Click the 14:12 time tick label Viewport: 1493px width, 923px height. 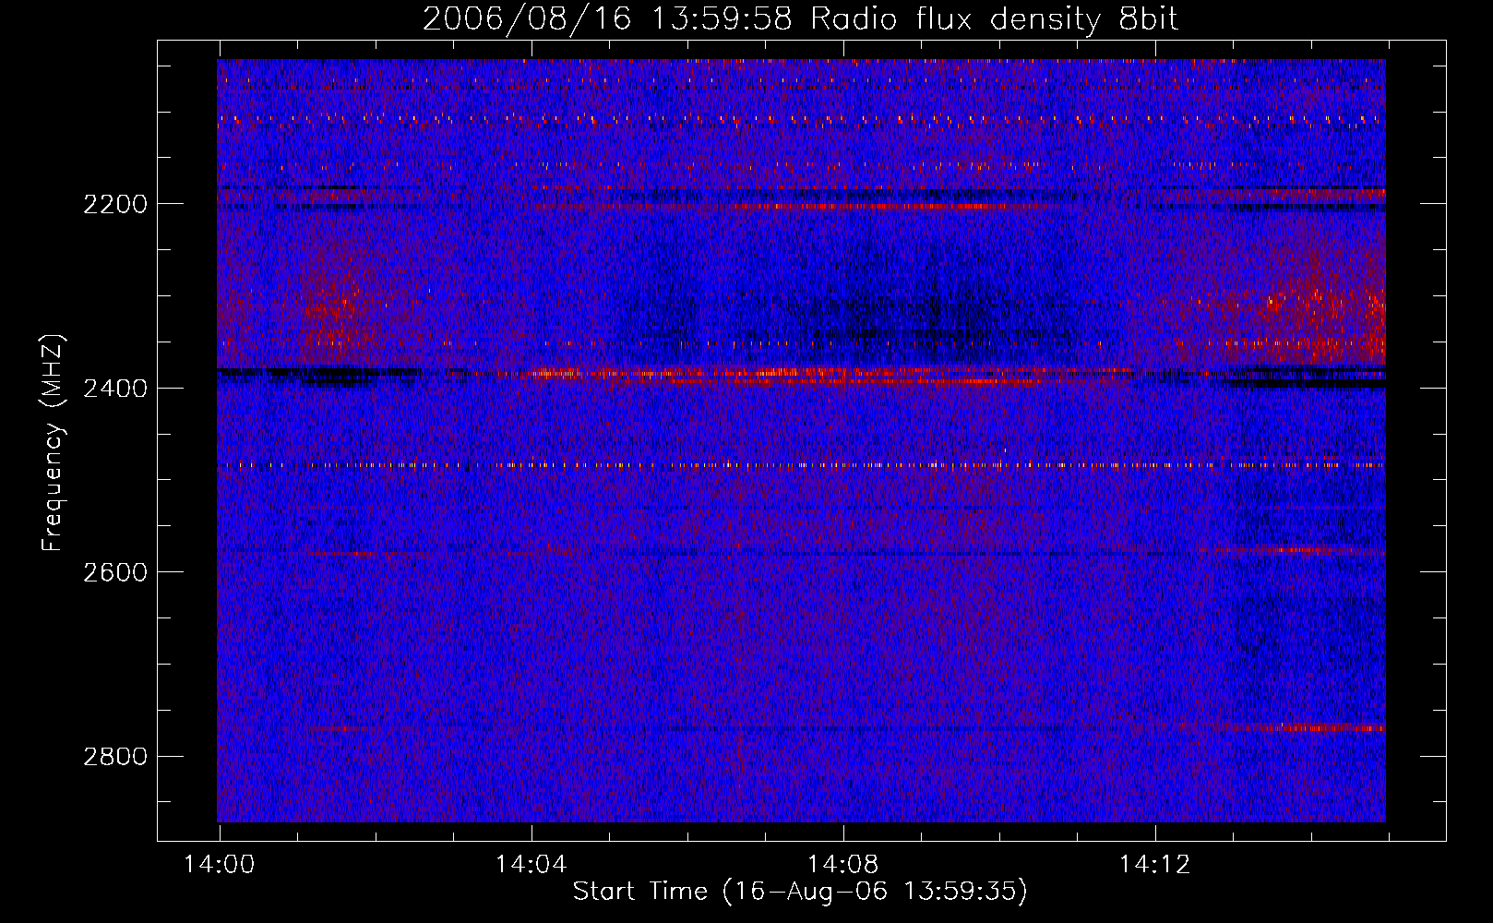coord(1155,865)
